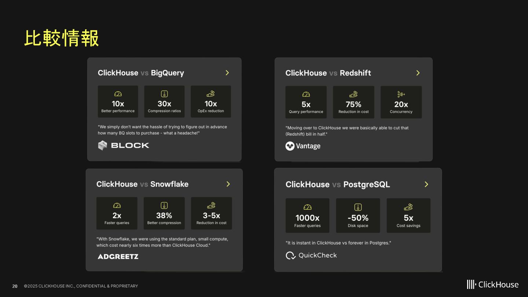
Task: Select the PostgreSQL cost savings icon
Action: (408, 207)
